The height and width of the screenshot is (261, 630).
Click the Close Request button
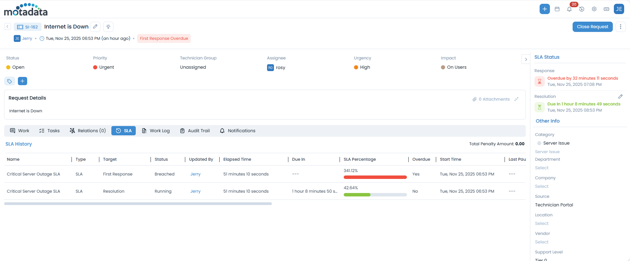[592, 27]
